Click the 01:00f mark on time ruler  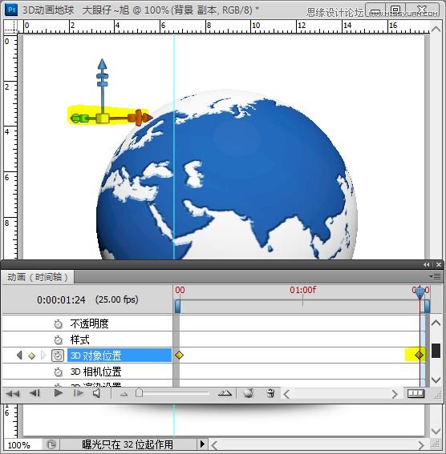302,290
